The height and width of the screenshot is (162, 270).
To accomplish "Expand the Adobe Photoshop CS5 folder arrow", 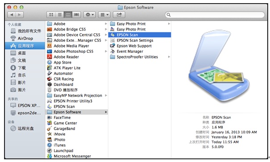I will tap(106, 51).
